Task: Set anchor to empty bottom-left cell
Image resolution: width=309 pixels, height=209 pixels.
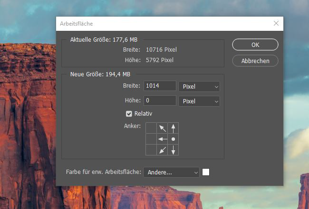Action: tap(151, 150)
